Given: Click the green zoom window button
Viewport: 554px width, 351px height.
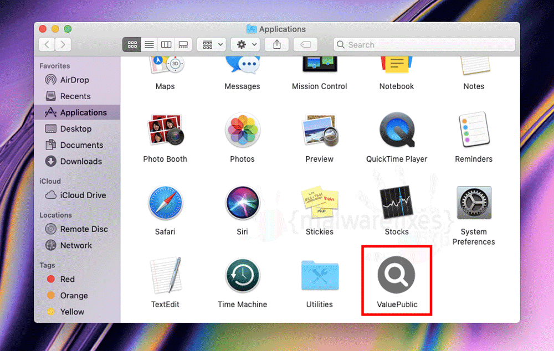Looking at the screenshot, I should pyautogui.click(x=68, y=29).
